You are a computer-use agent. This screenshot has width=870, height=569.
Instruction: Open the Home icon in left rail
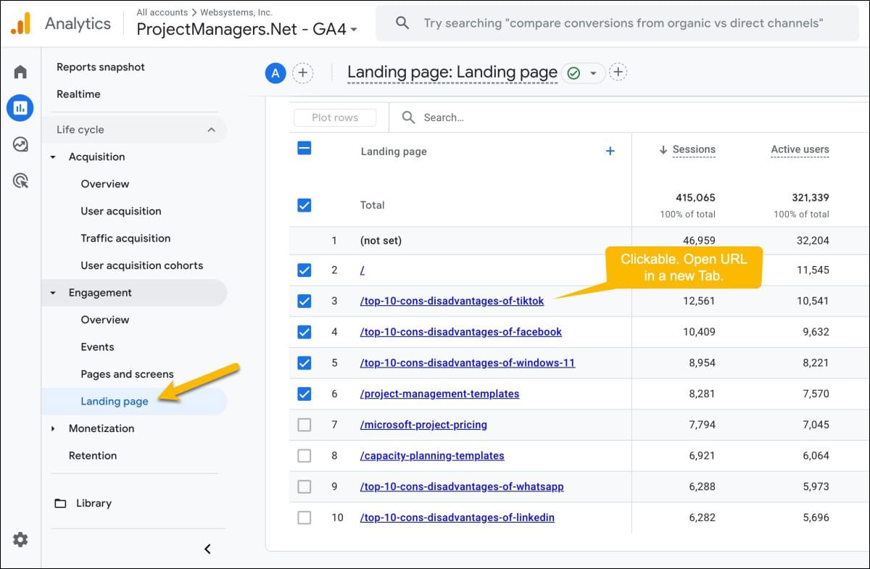click(20, 72)
